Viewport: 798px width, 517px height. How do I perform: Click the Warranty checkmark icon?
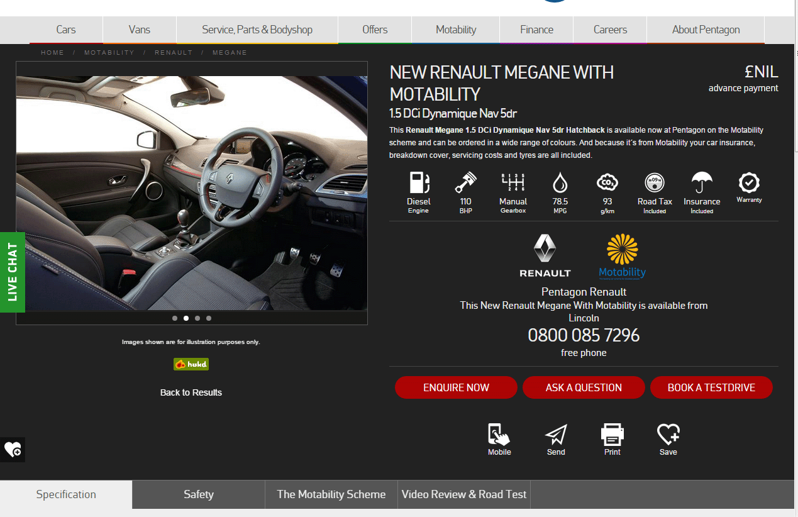pos(749,183)
